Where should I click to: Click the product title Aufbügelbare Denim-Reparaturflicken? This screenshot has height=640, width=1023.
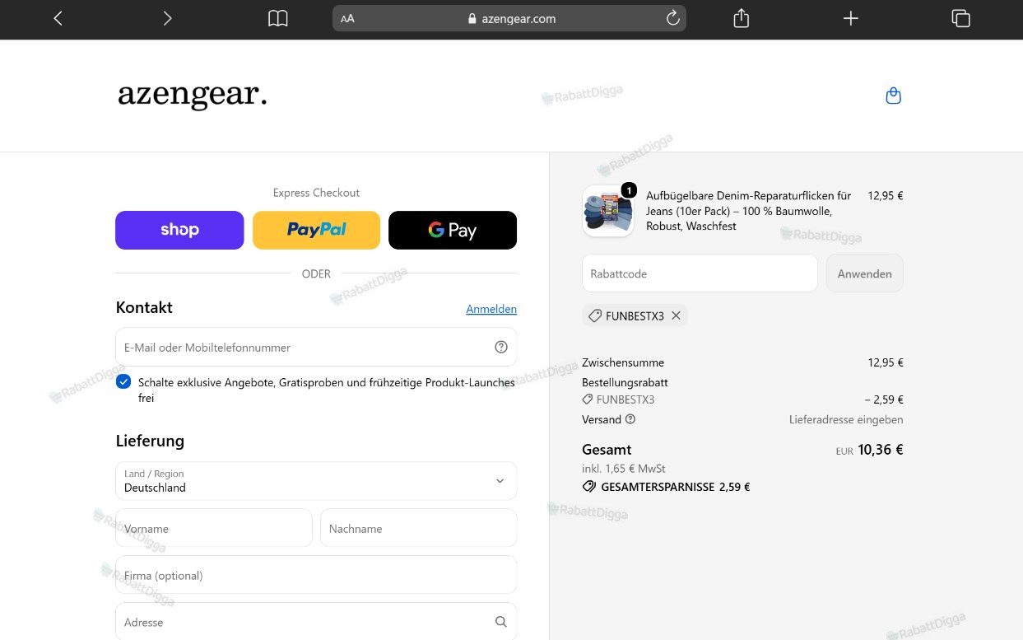(748, 211)
